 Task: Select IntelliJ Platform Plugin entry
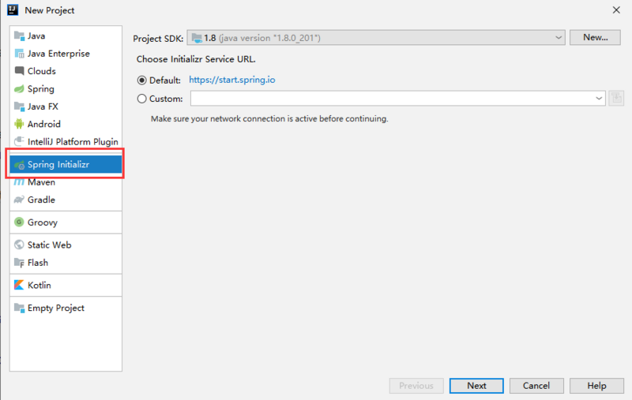tap(66, 142)
